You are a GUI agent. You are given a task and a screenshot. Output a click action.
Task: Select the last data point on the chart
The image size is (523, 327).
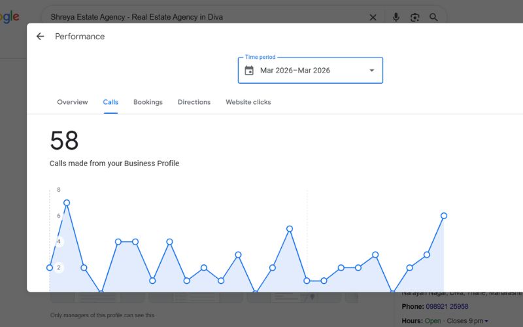click(444, 215)
